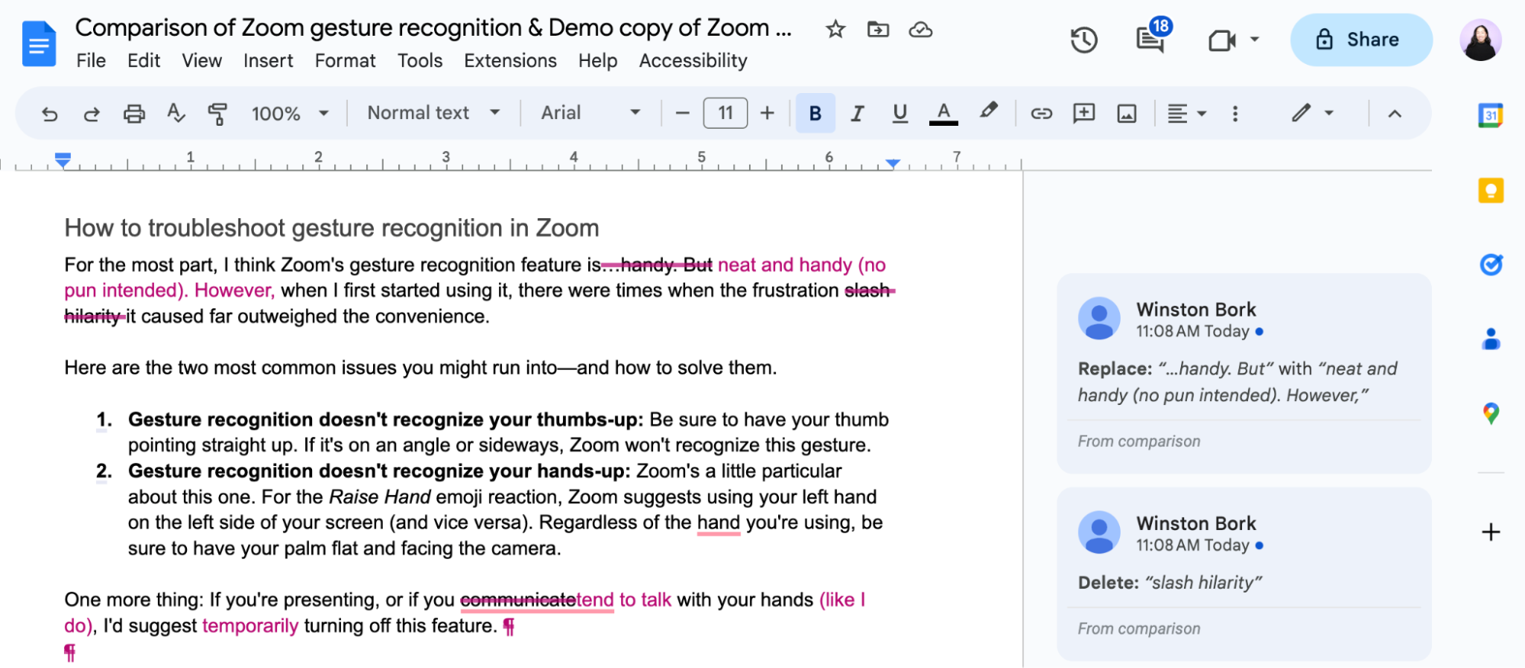Toggle underline formatting
Screen dimensions: 1525x668
[x=900, y=114]
